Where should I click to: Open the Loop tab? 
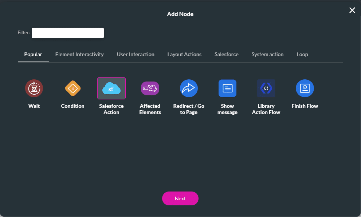pyautogui.click(x=302, y=54)
